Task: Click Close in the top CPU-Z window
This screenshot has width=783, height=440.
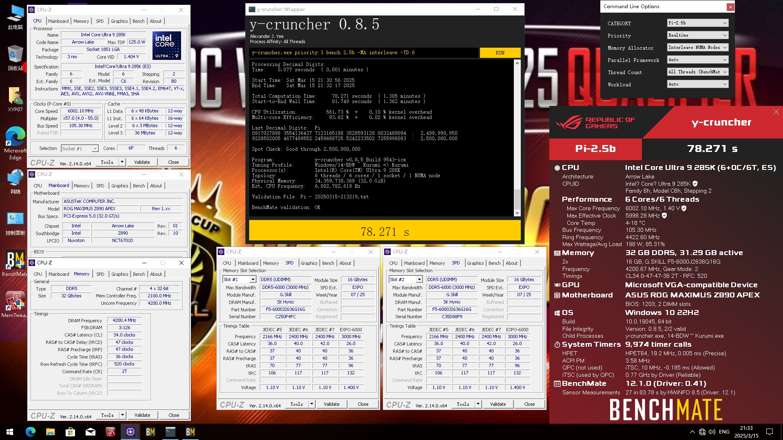Action: [x=173, y=162]
